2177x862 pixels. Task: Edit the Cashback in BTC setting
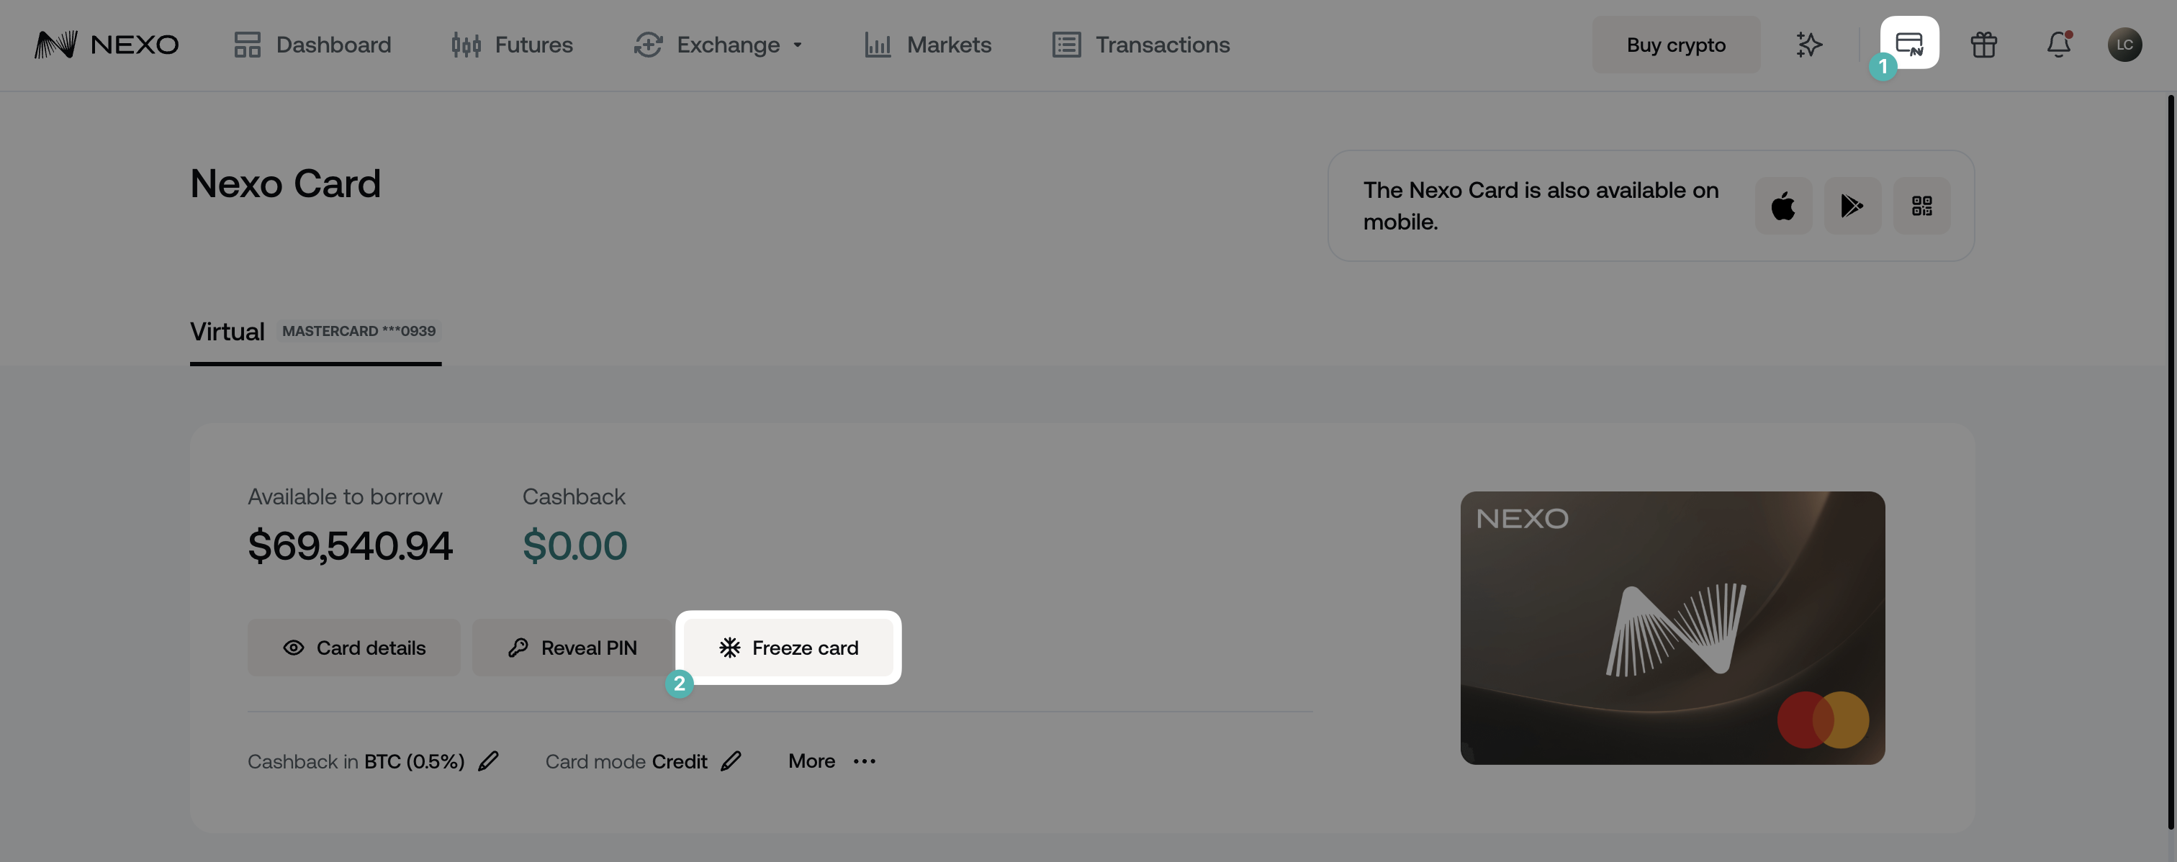(489, 761)
